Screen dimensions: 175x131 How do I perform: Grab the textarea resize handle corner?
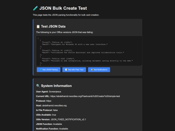tap(141, 65)
